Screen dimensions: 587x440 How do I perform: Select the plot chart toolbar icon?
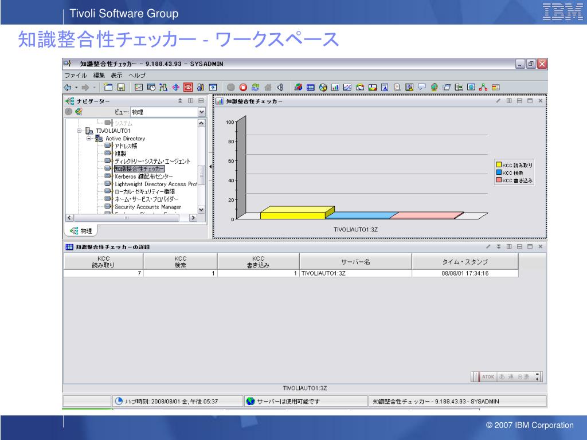tap(347, 87)
